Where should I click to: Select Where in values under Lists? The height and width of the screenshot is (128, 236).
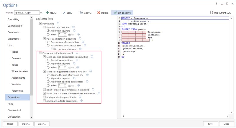coord(20,71)
